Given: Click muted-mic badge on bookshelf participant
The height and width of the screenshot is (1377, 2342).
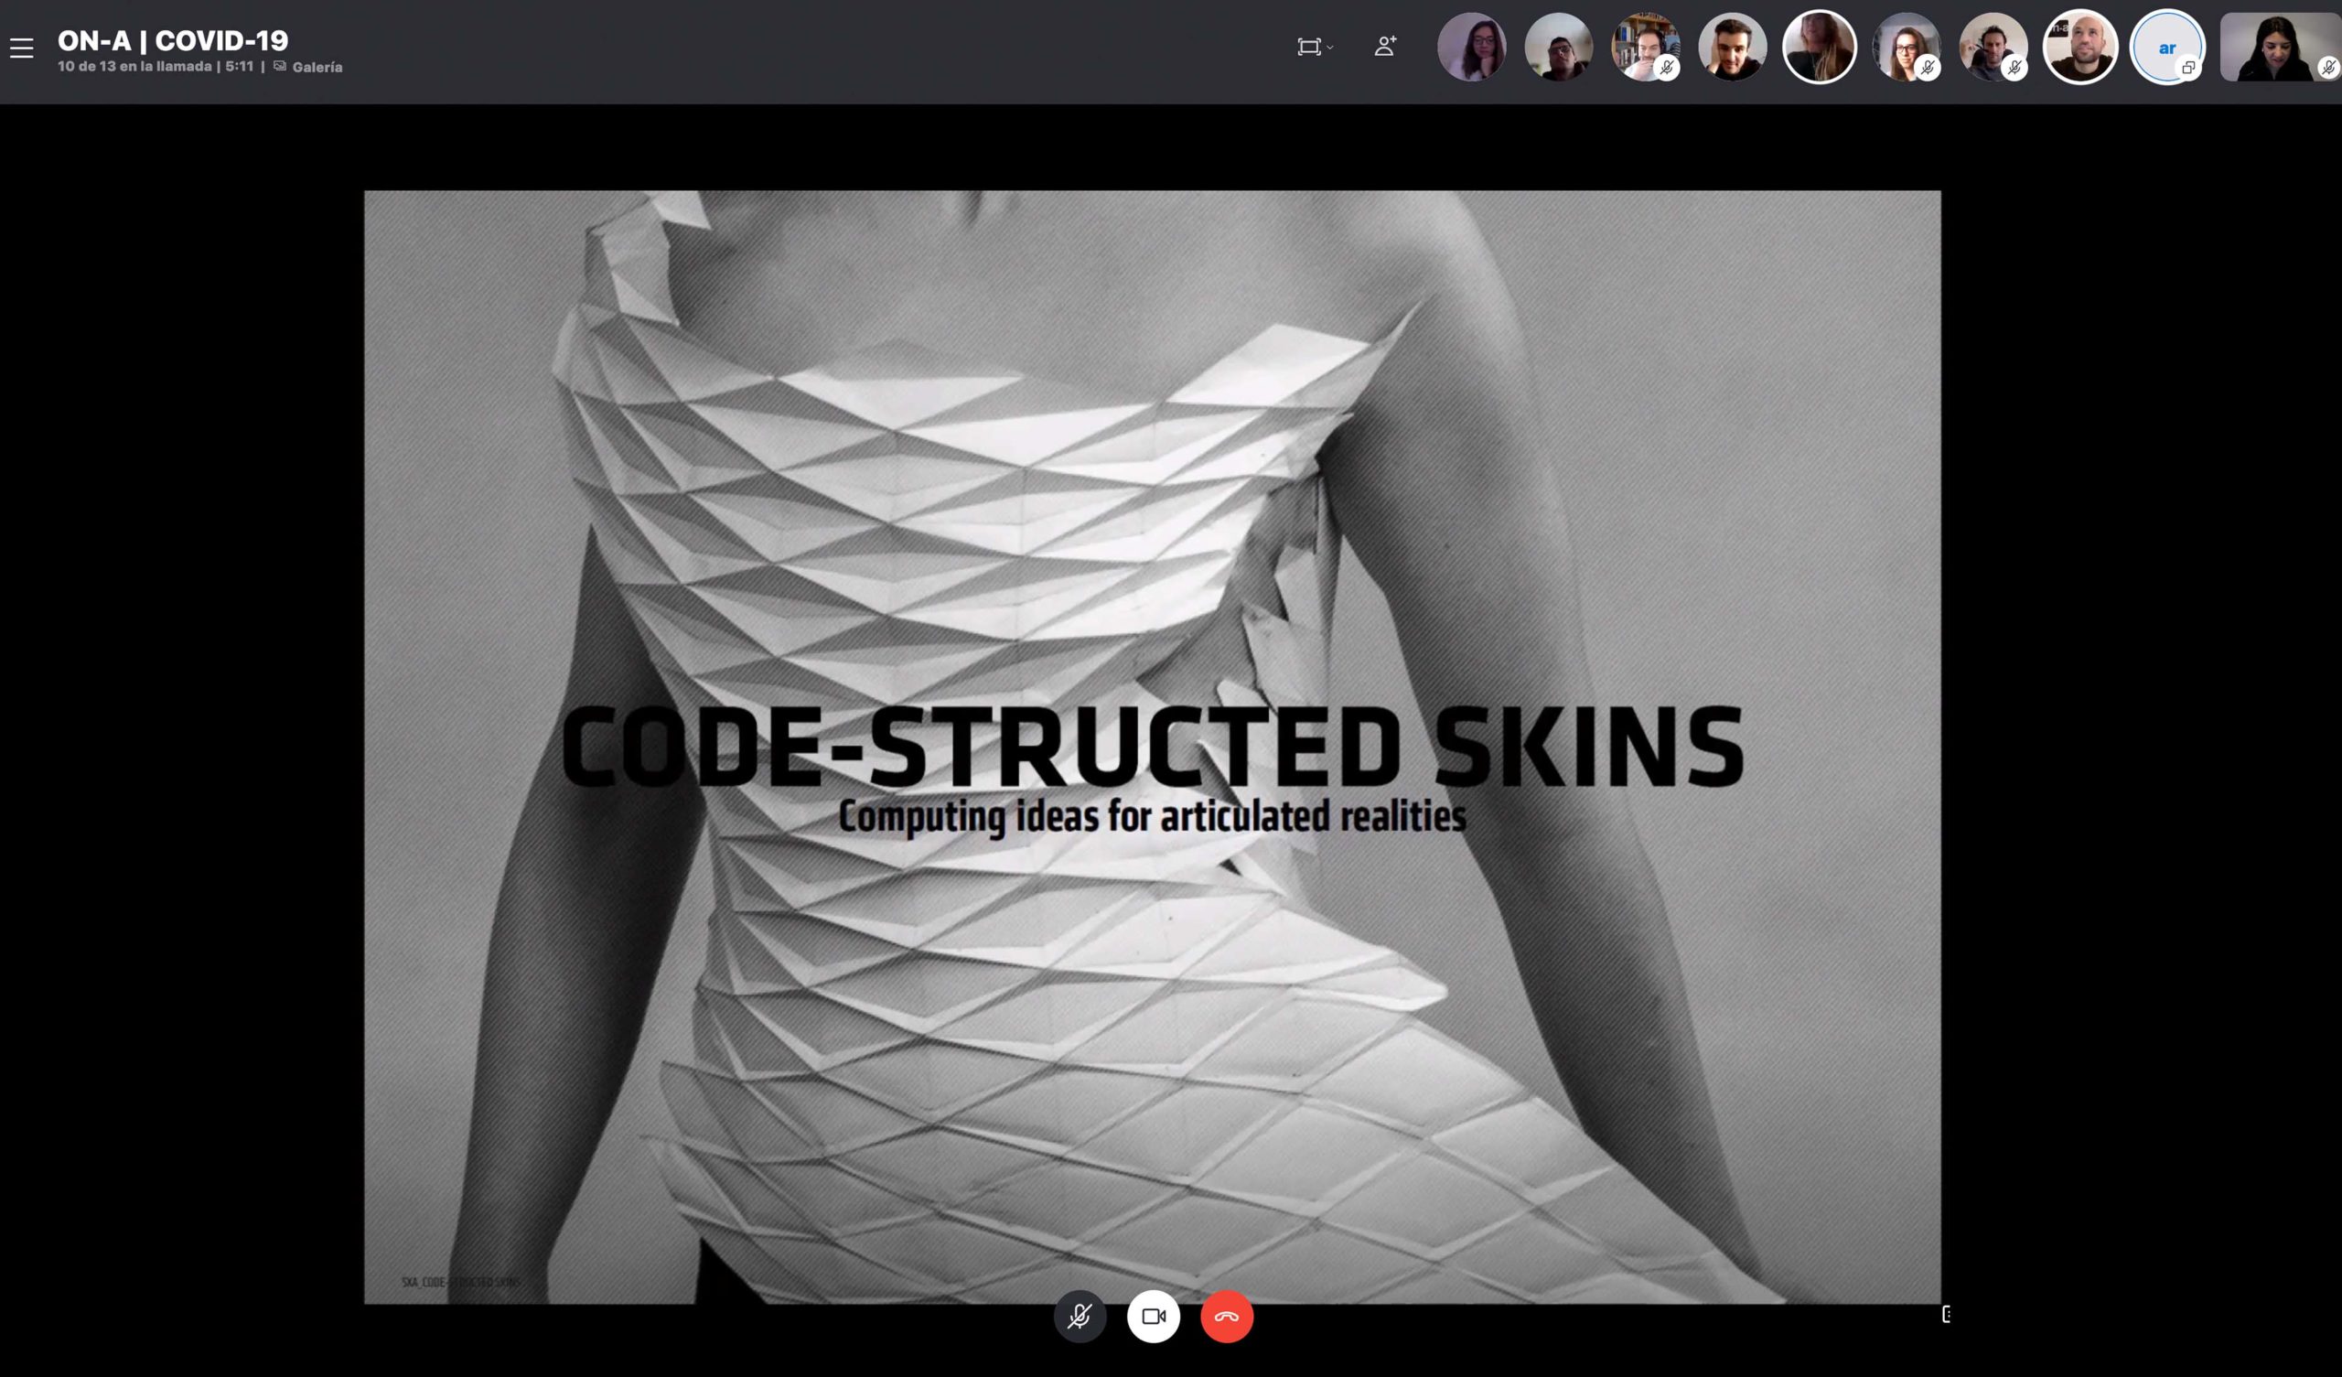Looking at the screenshot, I should (x=1667, y=68).
